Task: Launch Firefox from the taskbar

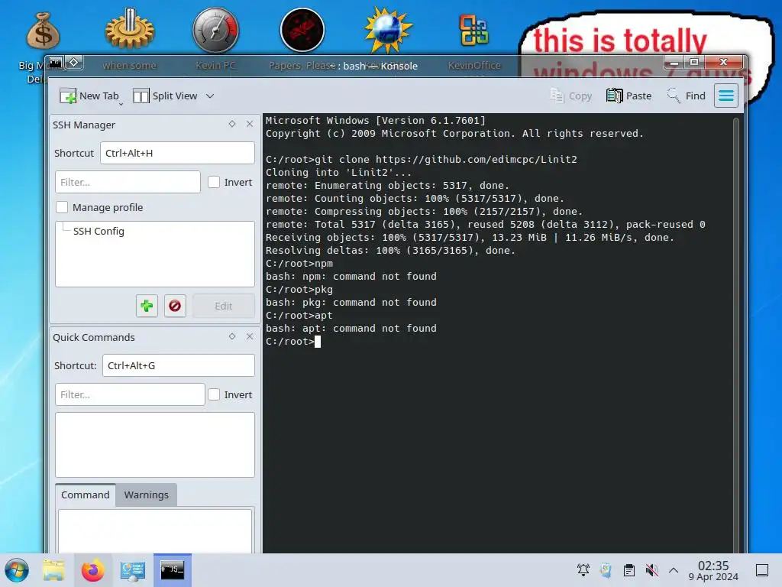Action: coord(92,570)
